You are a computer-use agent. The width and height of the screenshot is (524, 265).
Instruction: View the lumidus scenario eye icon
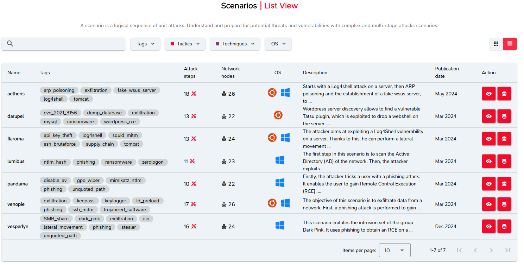pyautogui.click(x=489, y=161)
